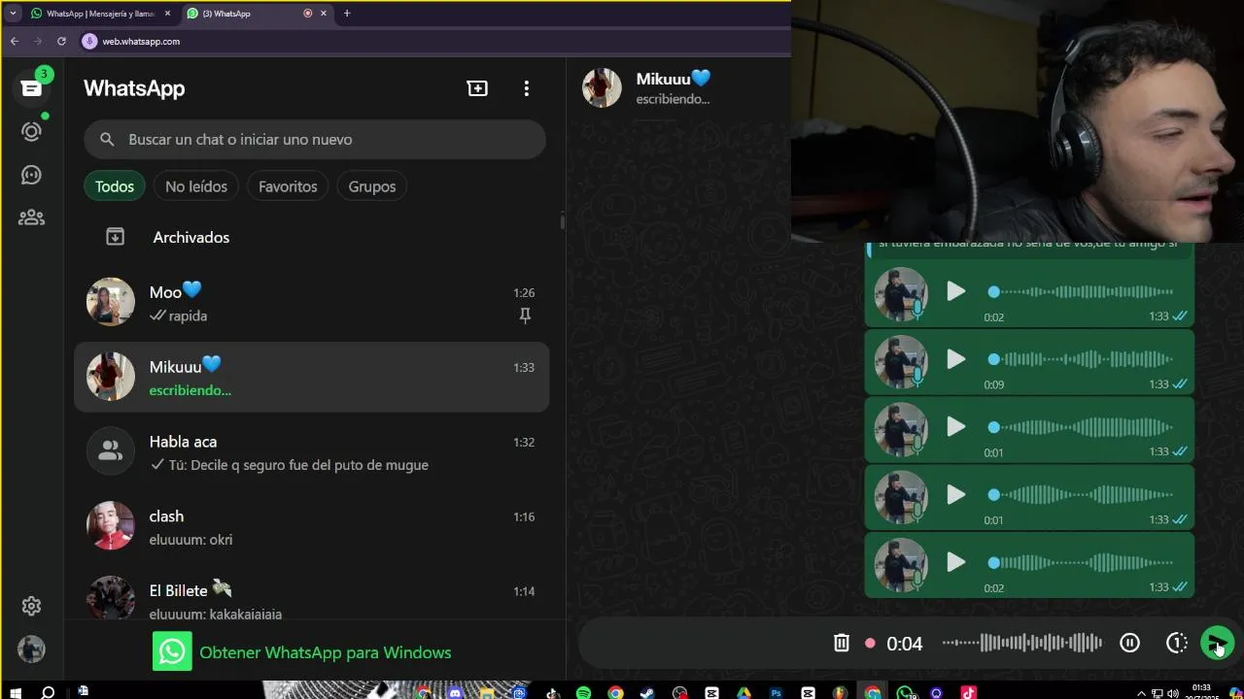Select the Grupos filter
Image resolution: width=1244 pixels, height=699 pixels.
(x=372, y=186)
